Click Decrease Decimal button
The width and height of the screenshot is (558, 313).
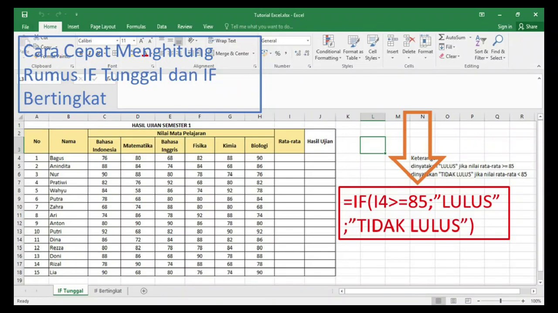[x=306, y=53]
